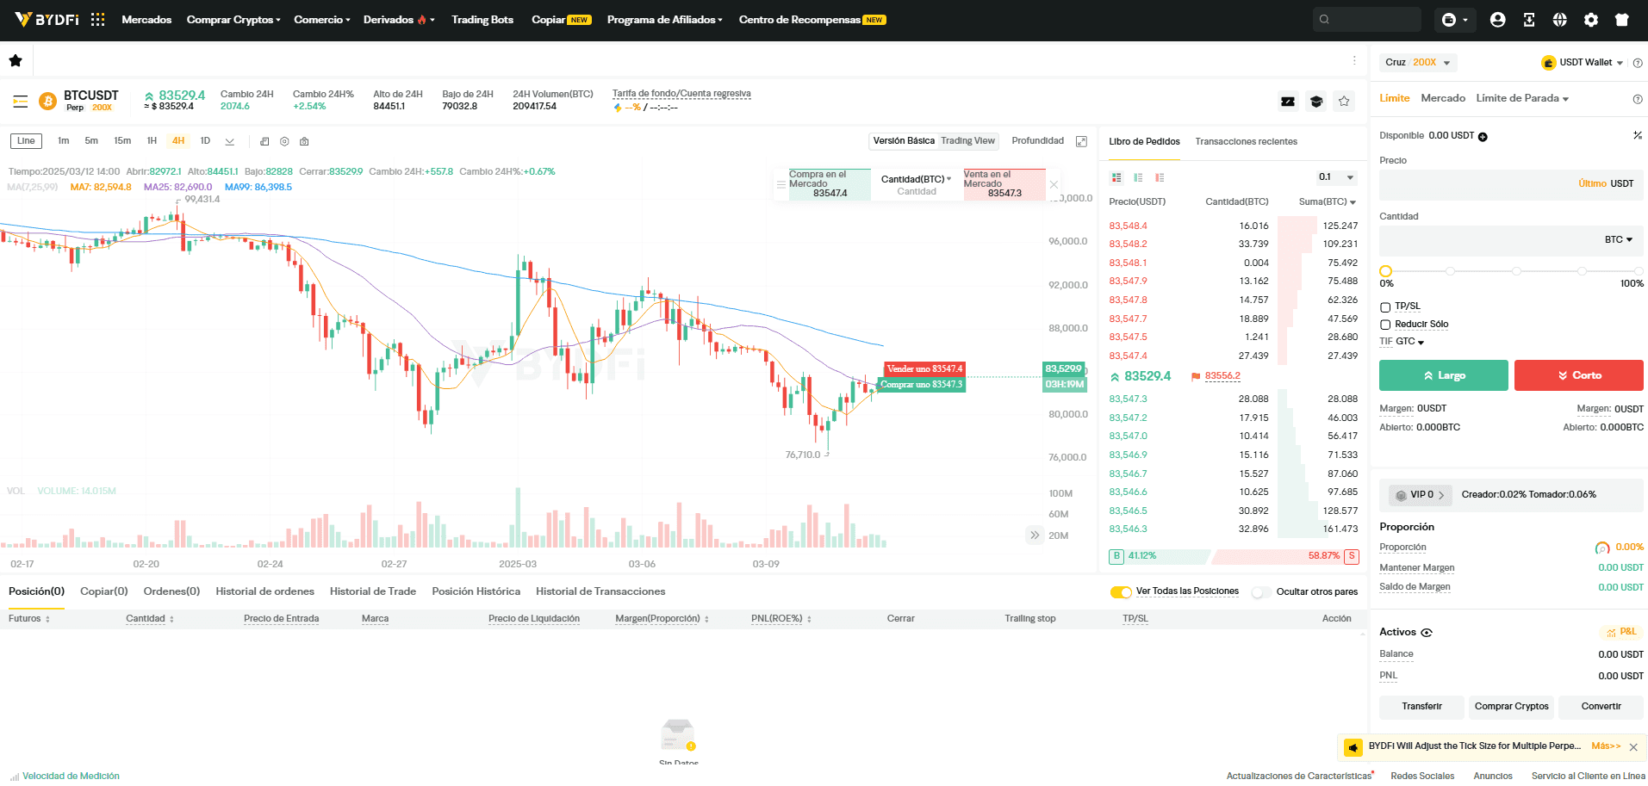The height and width of the screenshot is (786, 1648).
Task: Click the red Corto button
Action: 1579,375
